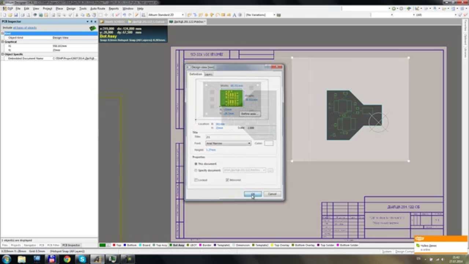Image resolution: width=469 pixels, height=264 pixels.
Task: Click the Undo arrow toolbar icon
Action: 125,15
